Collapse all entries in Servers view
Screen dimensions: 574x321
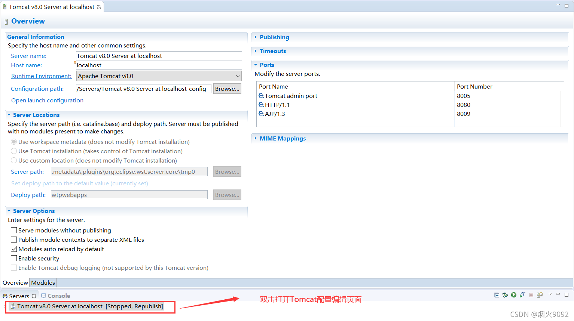pyautogui.click(x=497, y=295)
